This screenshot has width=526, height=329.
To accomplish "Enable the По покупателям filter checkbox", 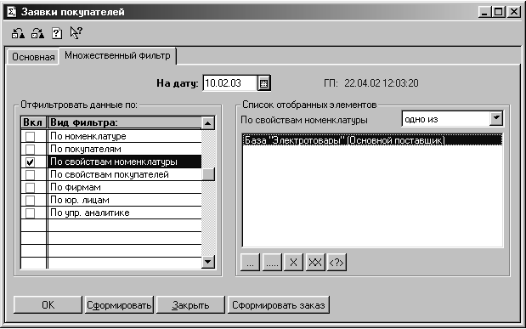I will 31,149.
